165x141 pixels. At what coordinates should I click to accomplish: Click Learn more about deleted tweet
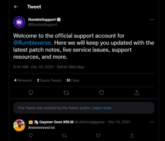pos(102,108)
